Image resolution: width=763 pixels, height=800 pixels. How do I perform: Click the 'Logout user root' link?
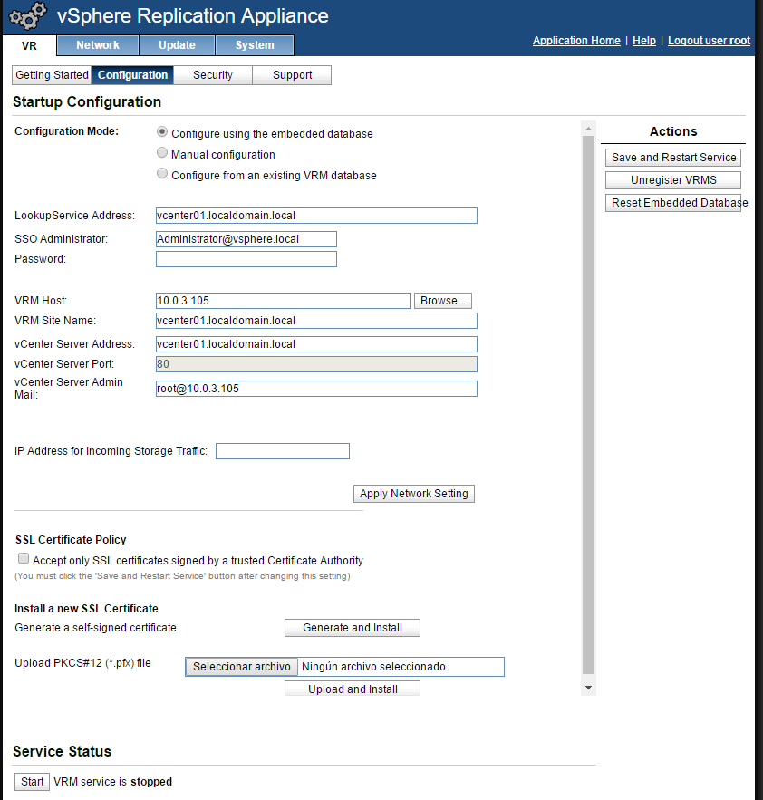point(709,40)
